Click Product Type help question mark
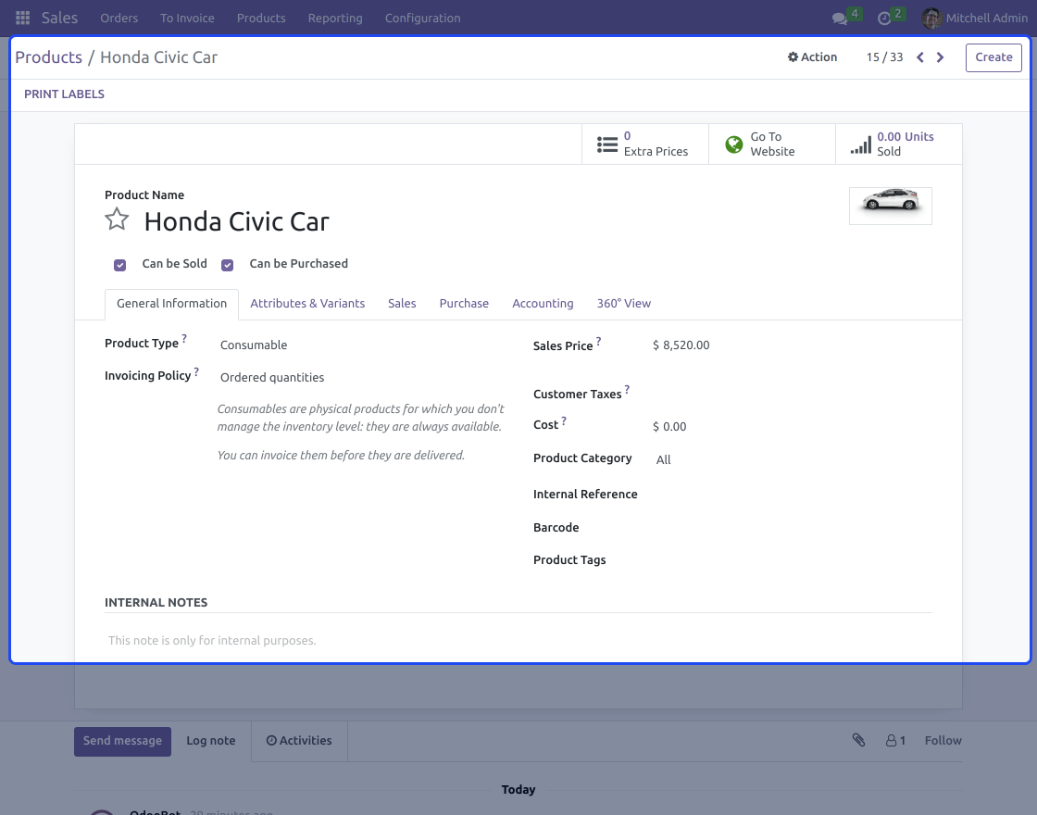The width and height of the screenshot is (1037, 815). pos(184,339)
